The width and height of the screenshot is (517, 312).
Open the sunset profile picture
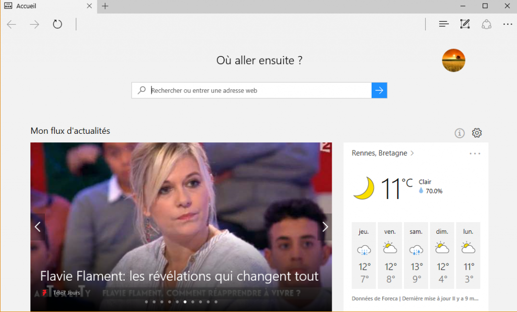click(x=453, y=61)
